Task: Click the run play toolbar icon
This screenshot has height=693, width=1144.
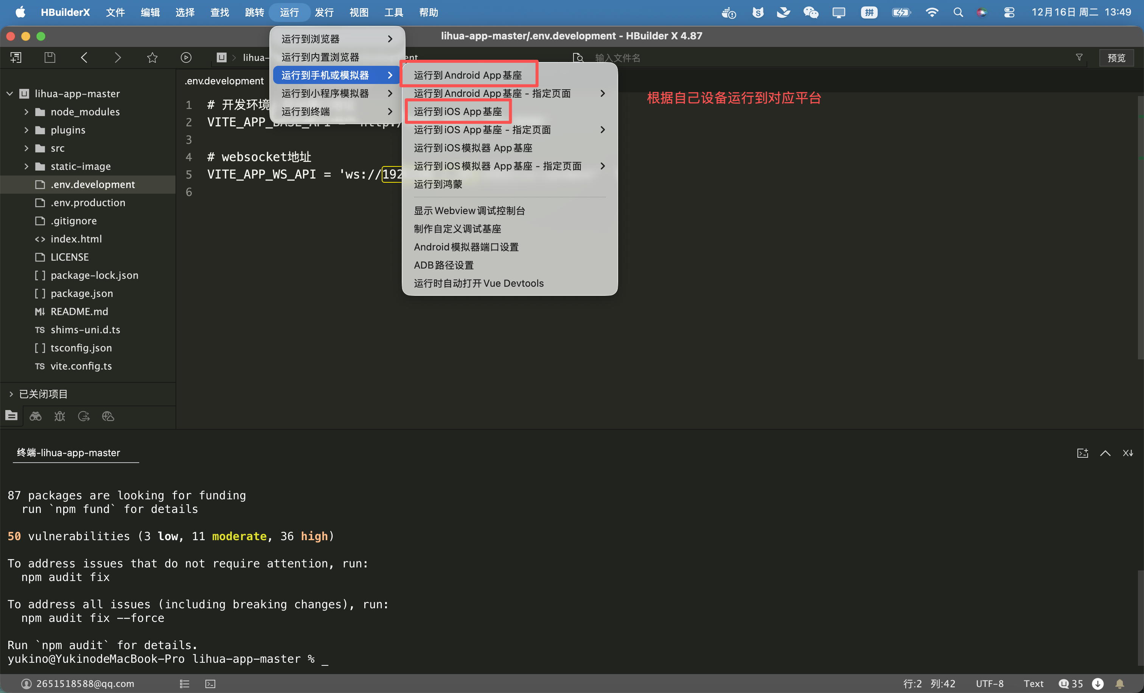Action: tap(186, 57)
